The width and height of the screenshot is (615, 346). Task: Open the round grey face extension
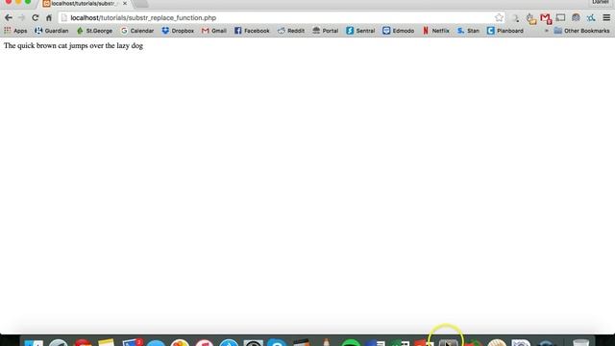(576, 17)
